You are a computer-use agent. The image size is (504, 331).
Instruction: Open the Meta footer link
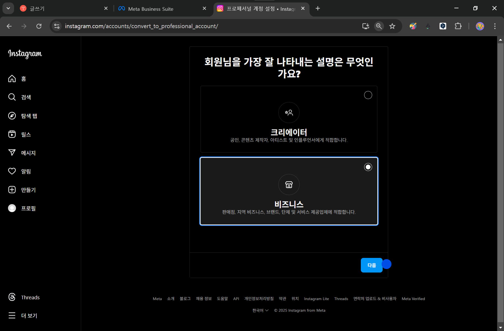coord(157,299)
